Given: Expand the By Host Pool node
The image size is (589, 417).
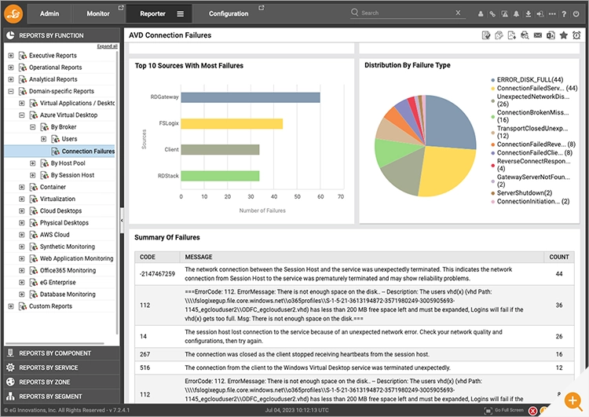Looking at the screenshot, I should click(33, 163).
